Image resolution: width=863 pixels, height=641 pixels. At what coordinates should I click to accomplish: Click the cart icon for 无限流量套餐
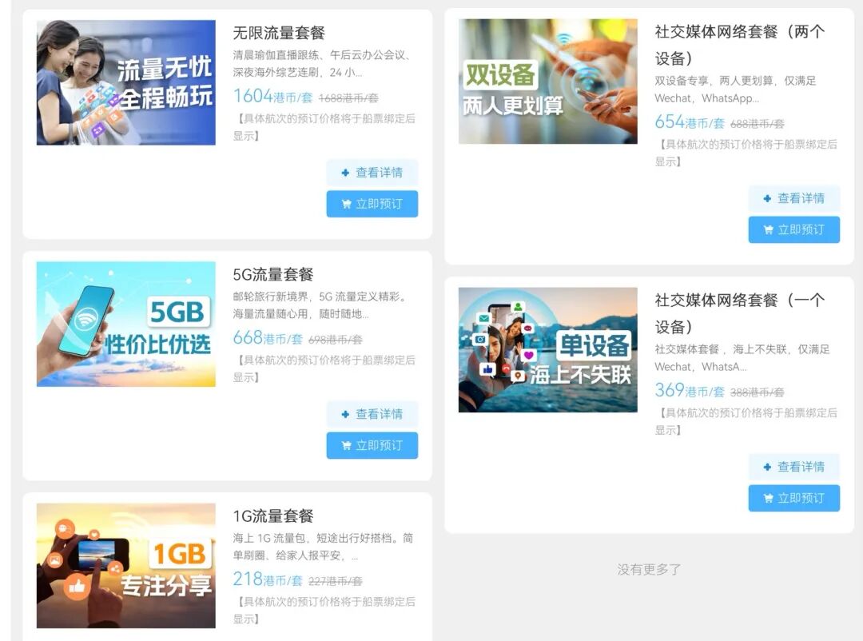(346, 204)
